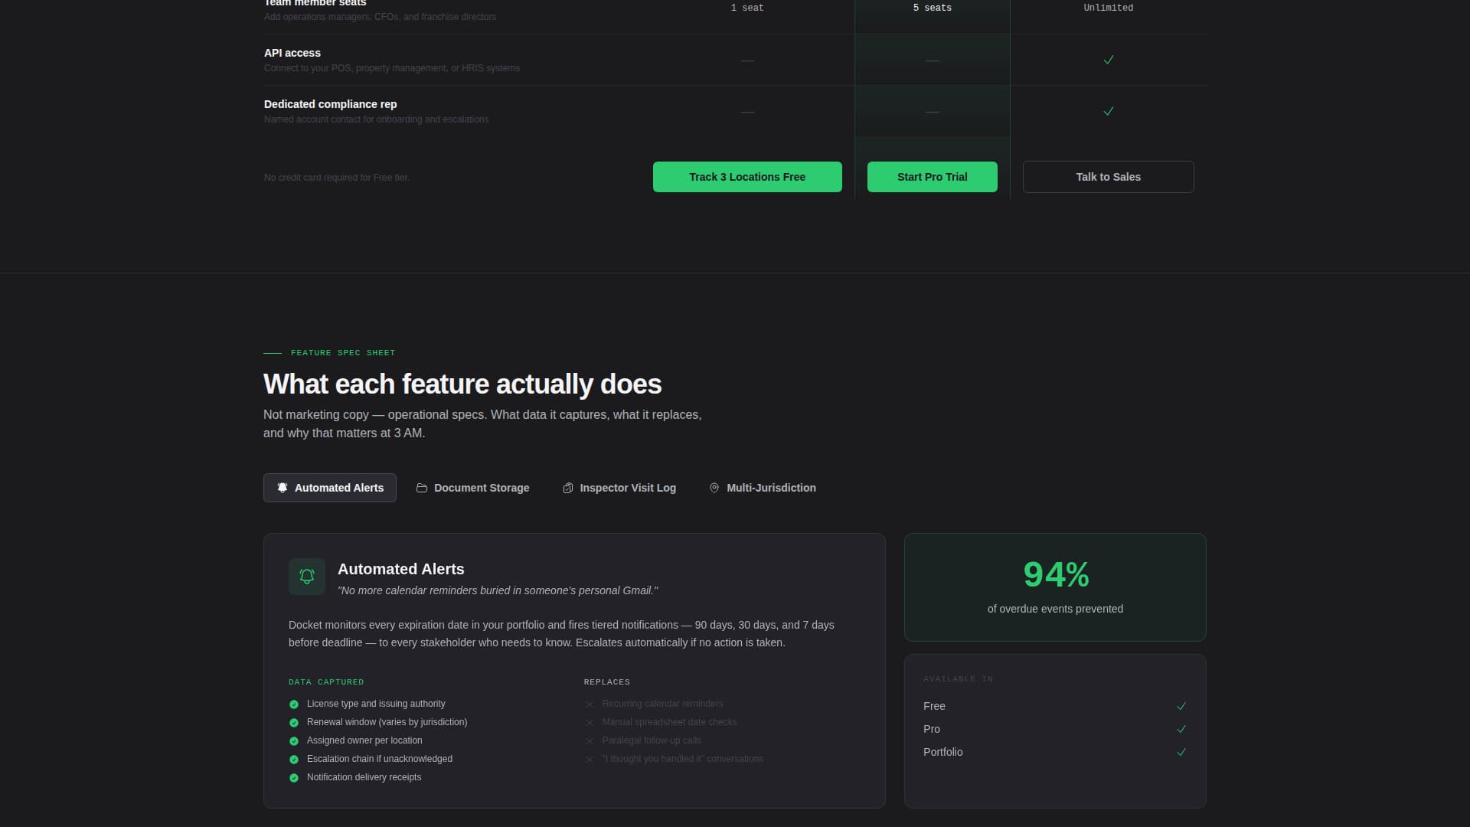Viewport: 1470px width, 827px height.
Task: Click the 94% overdue events stat panel
Action: 1055,587
